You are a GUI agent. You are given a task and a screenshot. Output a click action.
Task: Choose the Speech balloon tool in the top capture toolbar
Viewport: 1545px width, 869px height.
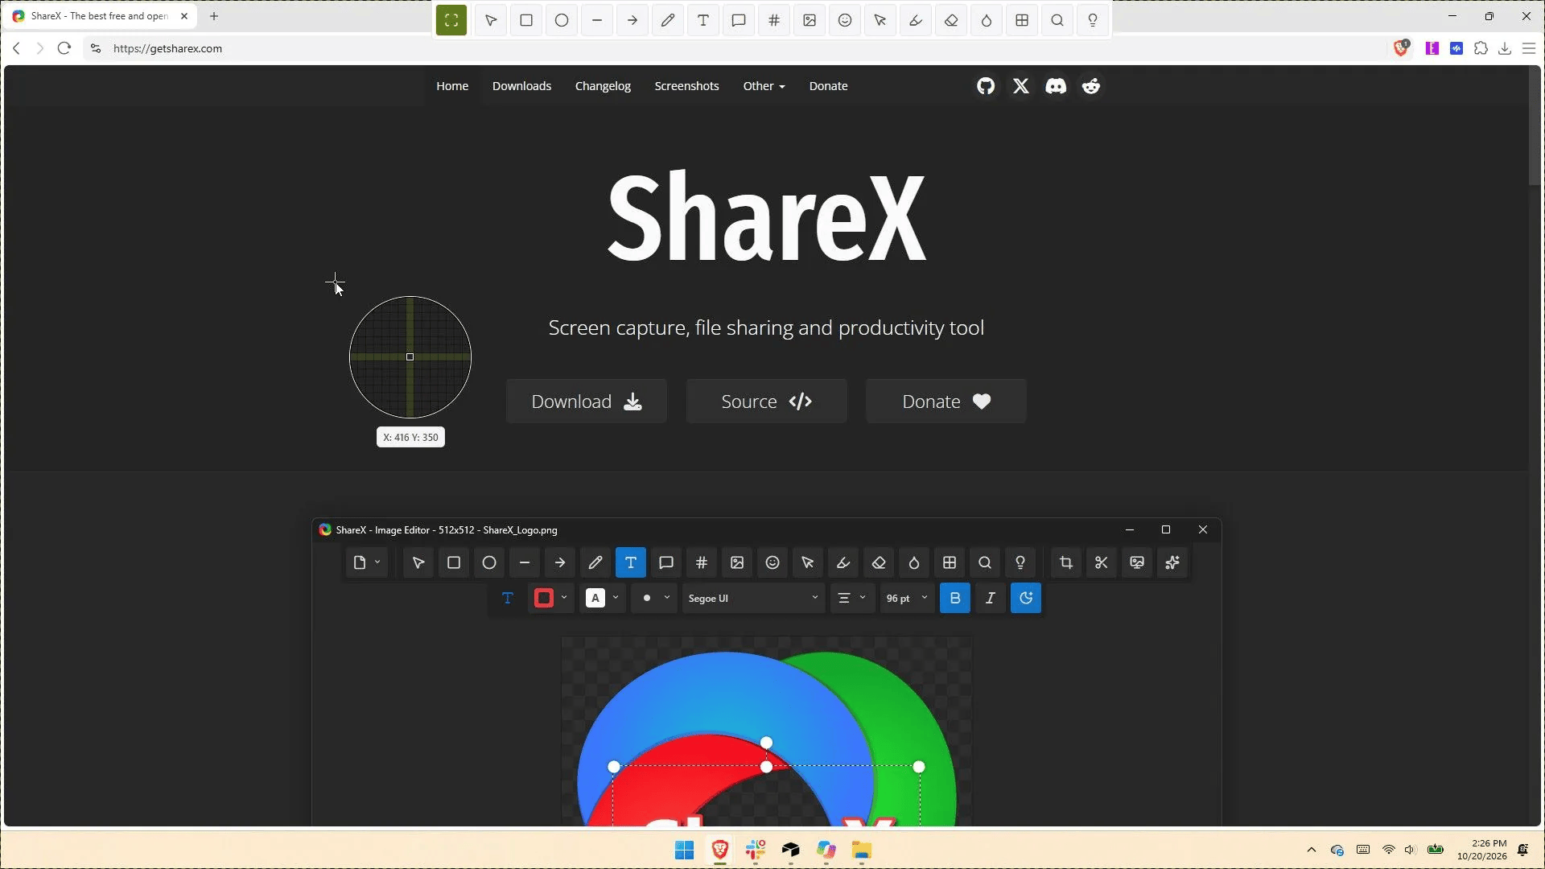tap(739, 21)
